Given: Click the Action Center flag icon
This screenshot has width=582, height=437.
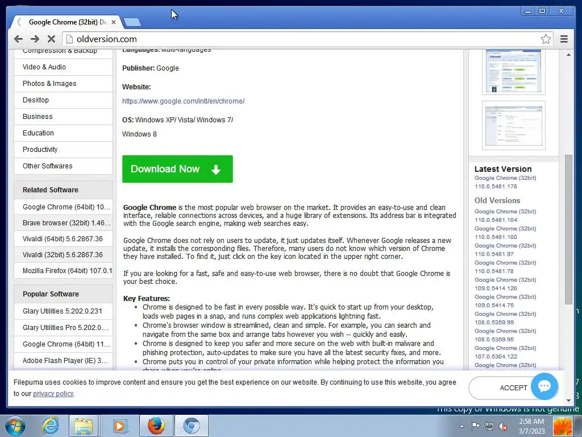Looking at the screenshot, I should 475,426.
